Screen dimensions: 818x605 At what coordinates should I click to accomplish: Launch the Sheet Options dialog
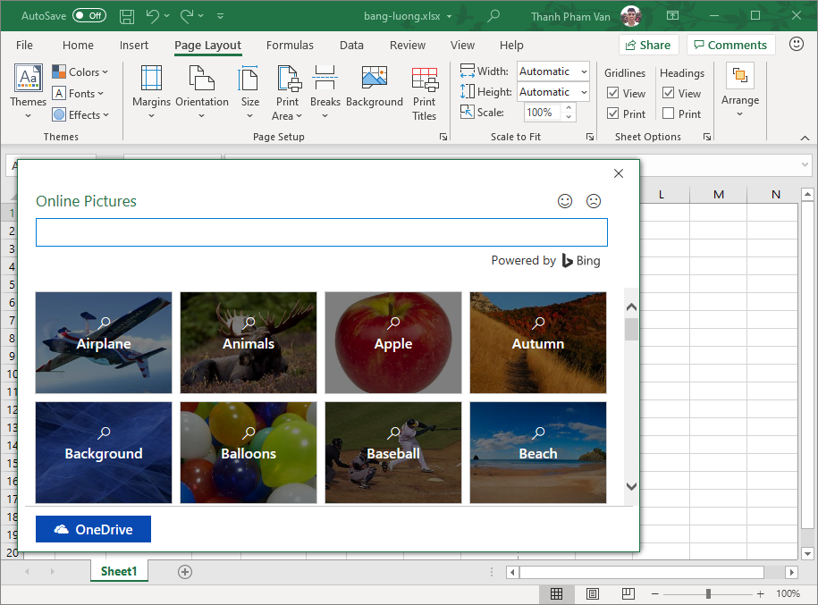pos(707,137)
